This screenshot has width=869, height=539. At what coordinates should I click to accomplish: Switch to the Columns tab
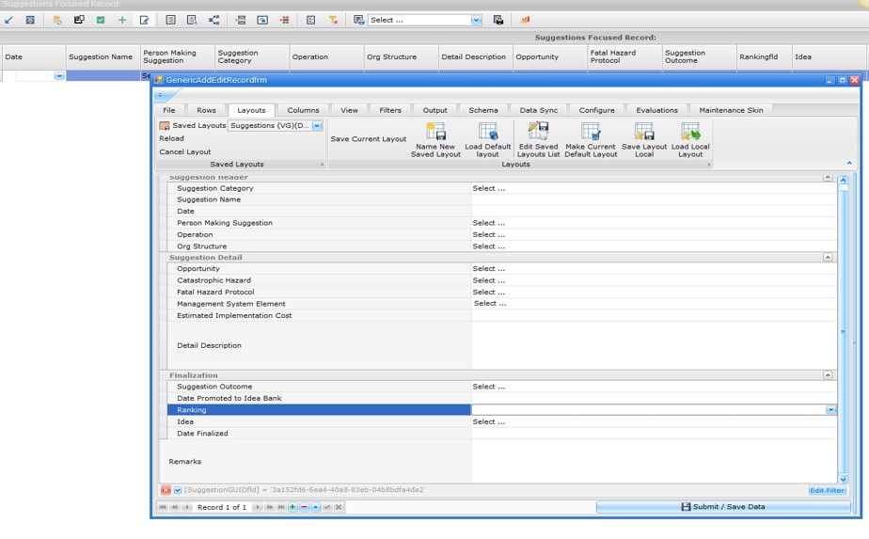coord(303,110)
